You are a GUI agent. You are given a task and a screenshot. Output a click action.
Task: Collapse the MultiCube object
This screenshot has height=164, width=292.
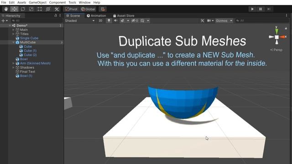(x=13, y=42)
